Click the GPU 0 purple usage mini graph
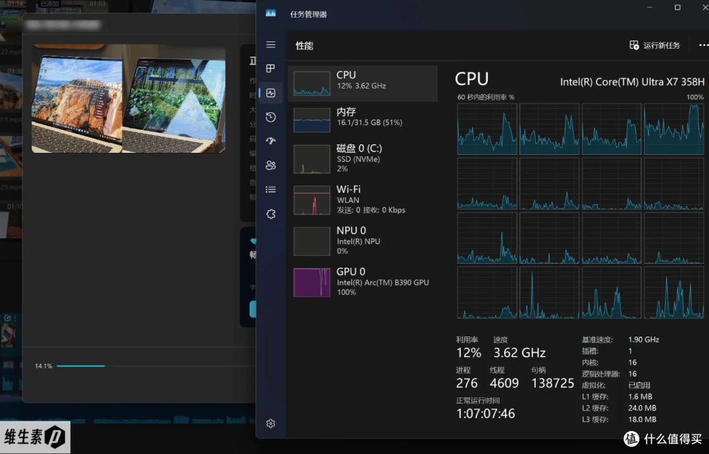This screenshot has width=709, height=454. click(x=312, y=282)
